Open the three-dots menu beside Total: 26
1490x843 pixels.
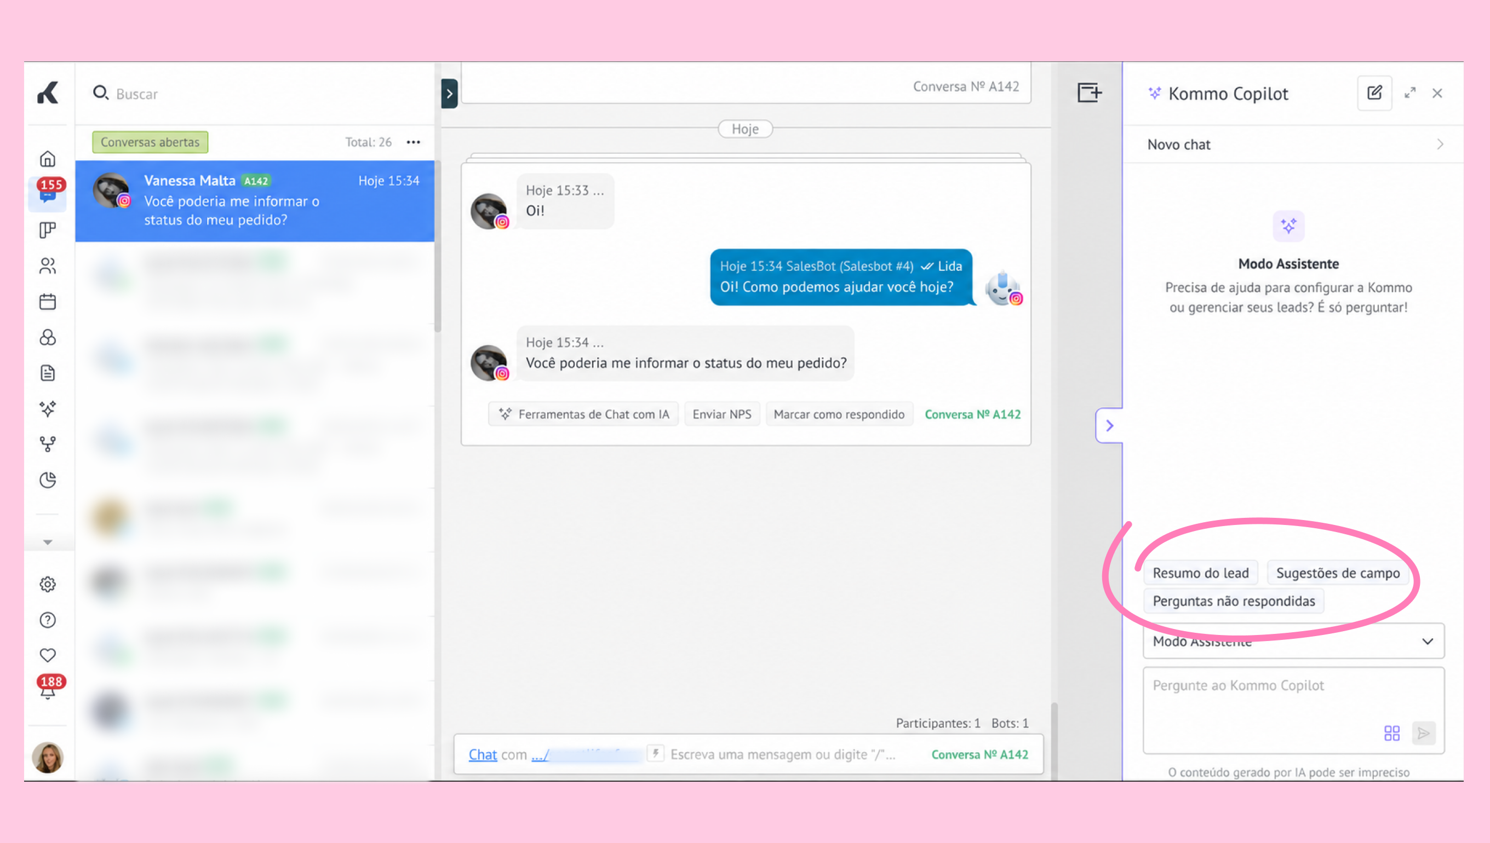pyautogui.click(x=413, y=142)
